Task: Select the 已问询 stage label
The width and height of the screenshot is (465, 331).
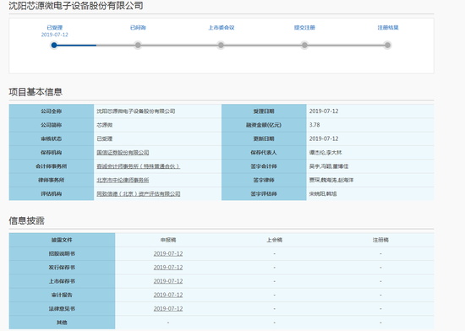Action: [x=138, y=28]
